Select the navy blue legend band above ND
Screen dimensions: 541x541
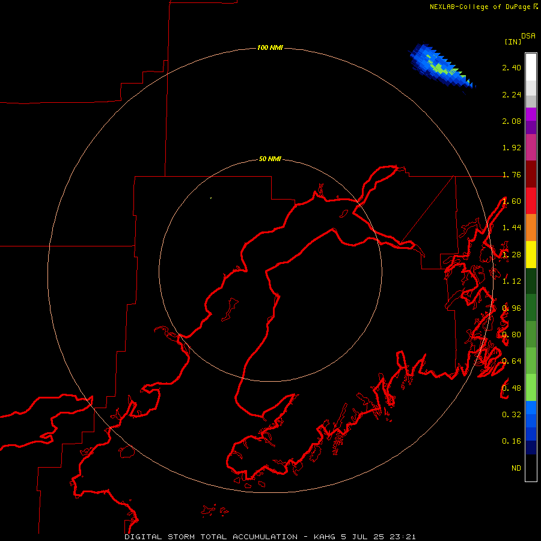point(531,447)
